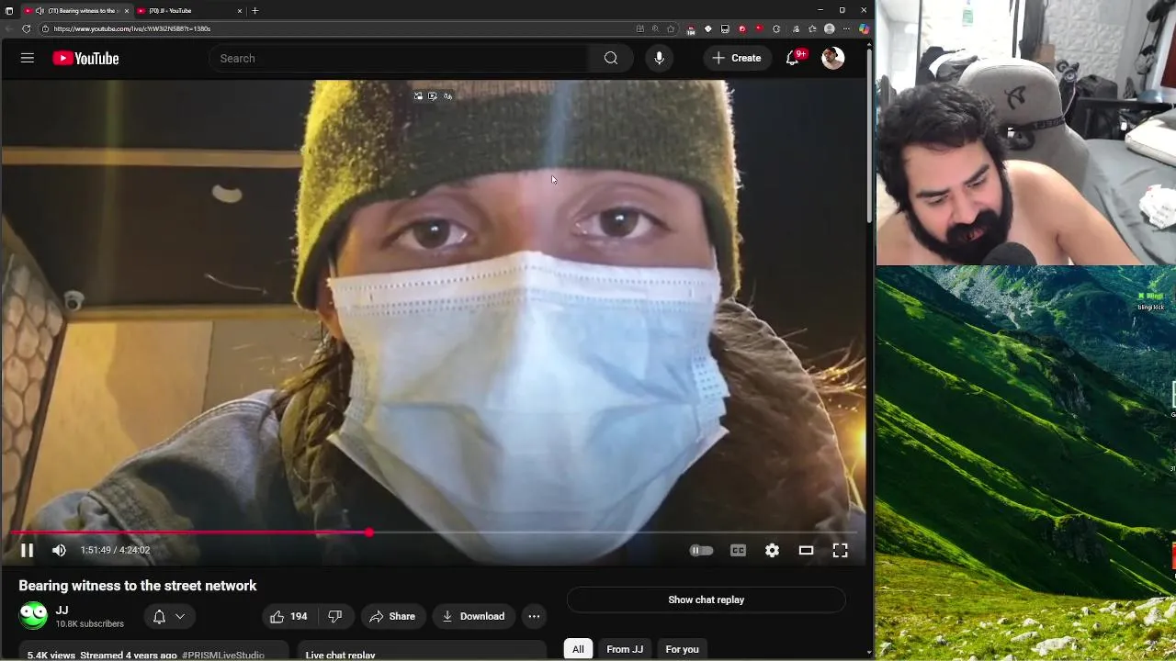Select the From JJ filter chip
This screenshot has height=661, width=1176.
(x=625, y=649)
